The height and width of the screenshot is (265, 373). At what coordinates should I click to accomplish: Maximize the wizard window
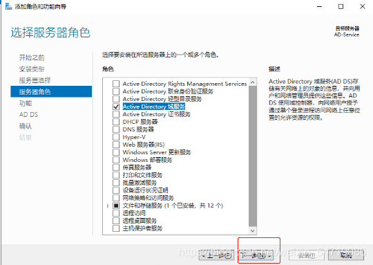tap(341, 6)
